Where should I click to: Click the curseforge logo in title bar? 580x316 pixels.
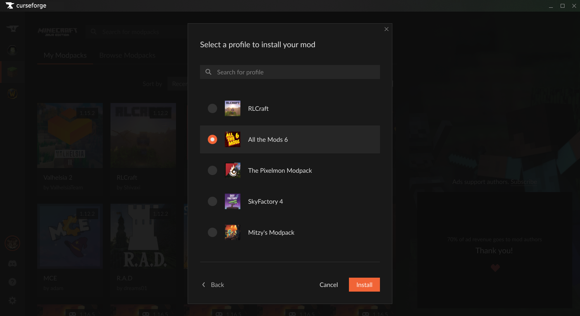tap(26, 5)
